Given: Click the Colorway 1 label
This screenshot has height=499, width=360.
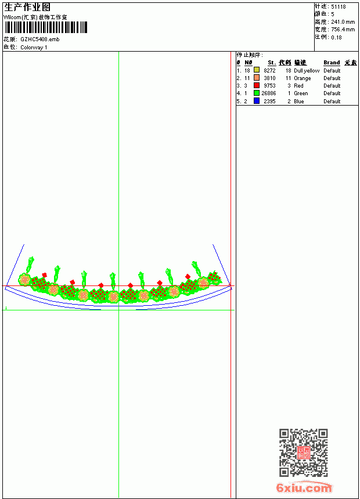Looking at the screenshot, I should coord(34,48).
